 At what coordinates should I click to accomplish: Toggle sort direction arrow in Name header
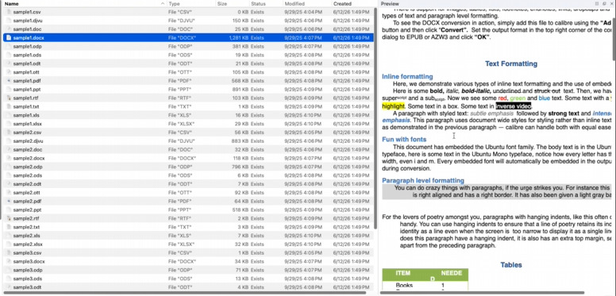[x=163, y=3]
